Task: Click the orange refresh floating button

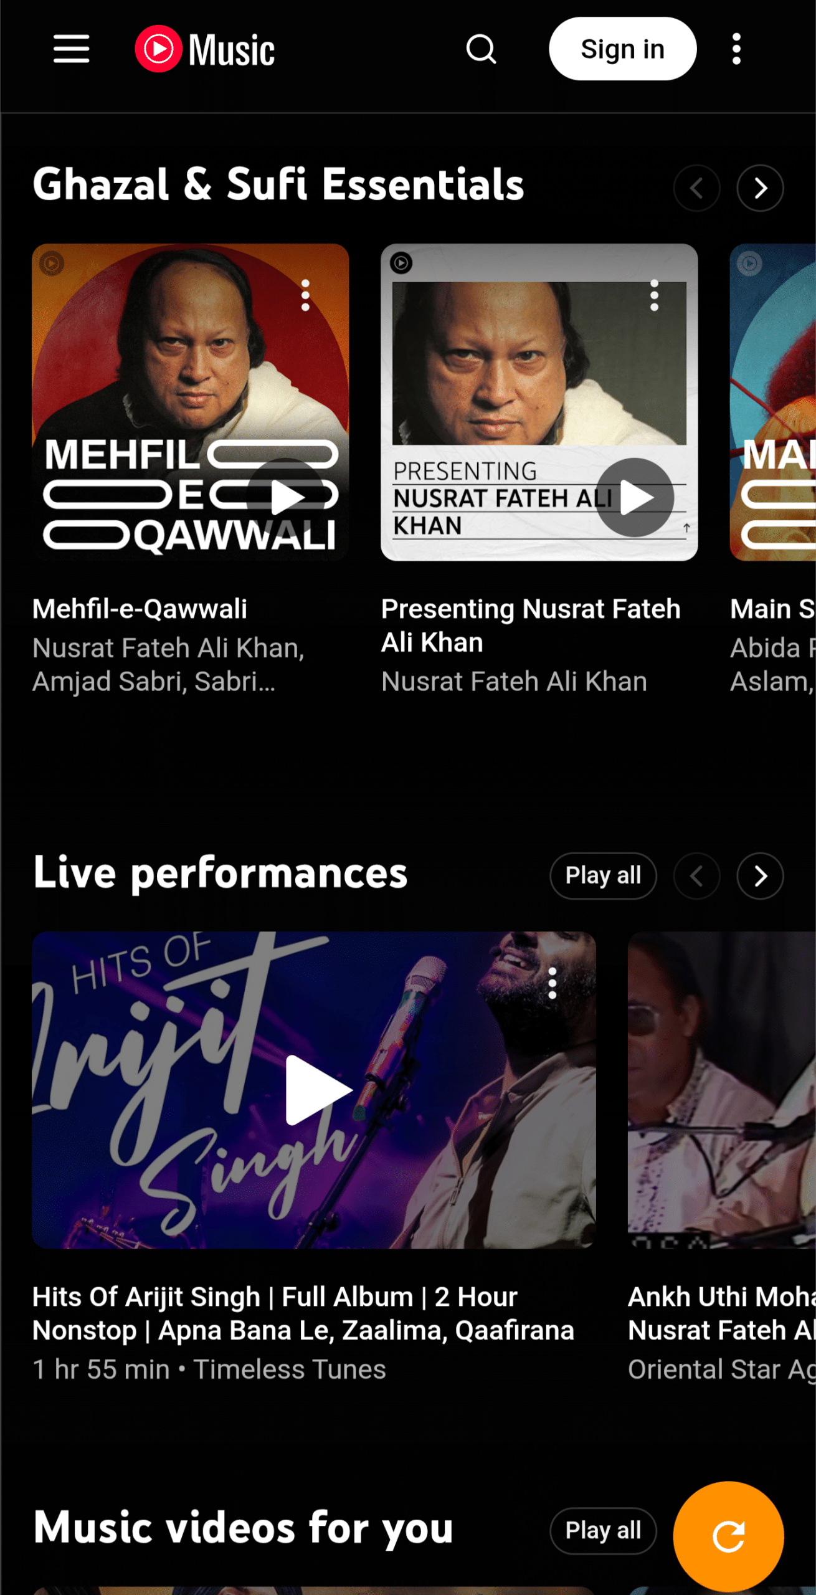Action: pos(728,1536)
